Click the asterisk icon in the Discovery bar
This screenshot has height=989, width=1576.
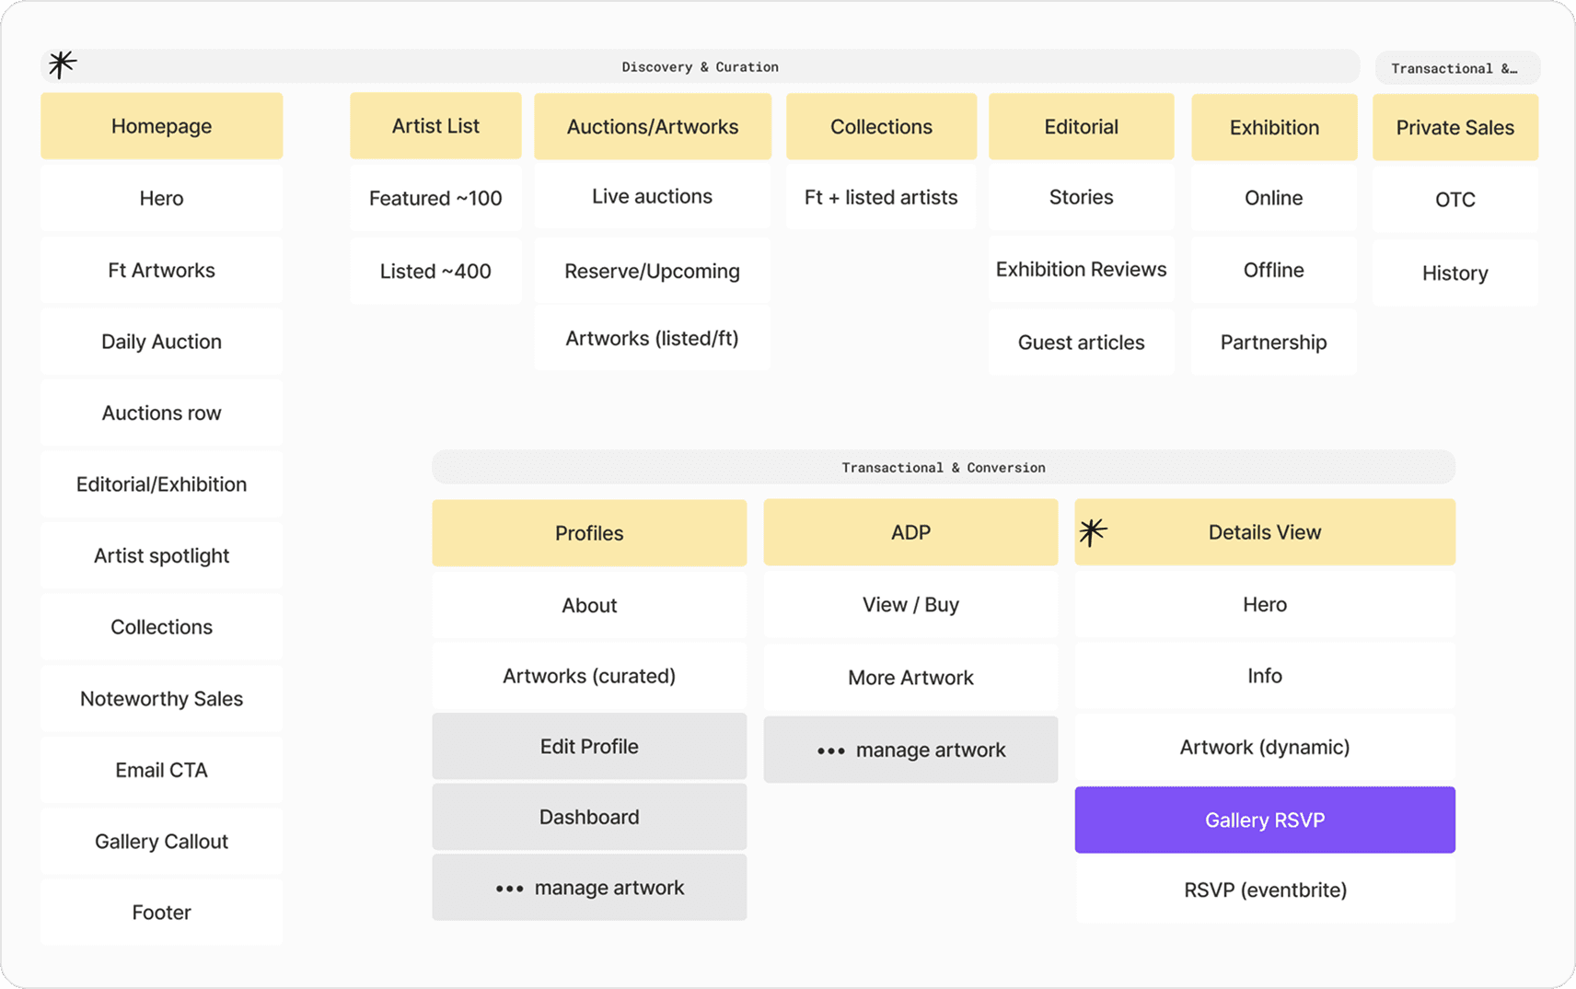(62, 64)
